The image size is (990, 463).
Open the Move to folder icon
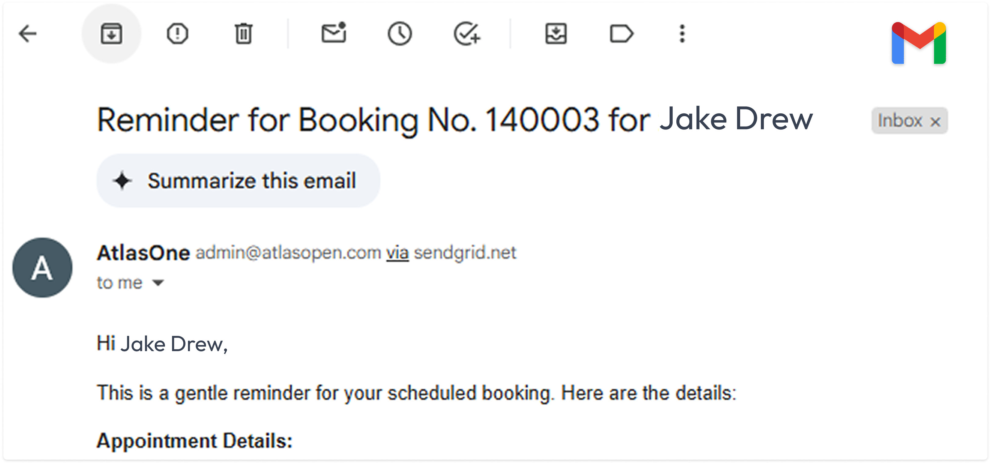coord(556,34)
